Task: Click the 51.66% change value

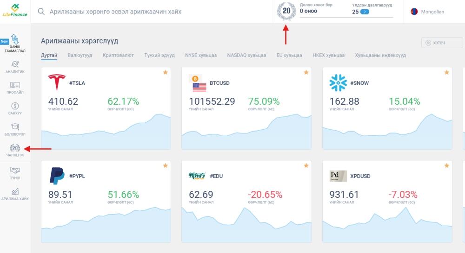Action: point(123,195)
